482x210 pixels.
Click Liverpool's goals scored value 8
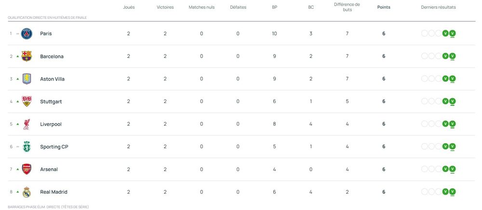click(275, 124)
